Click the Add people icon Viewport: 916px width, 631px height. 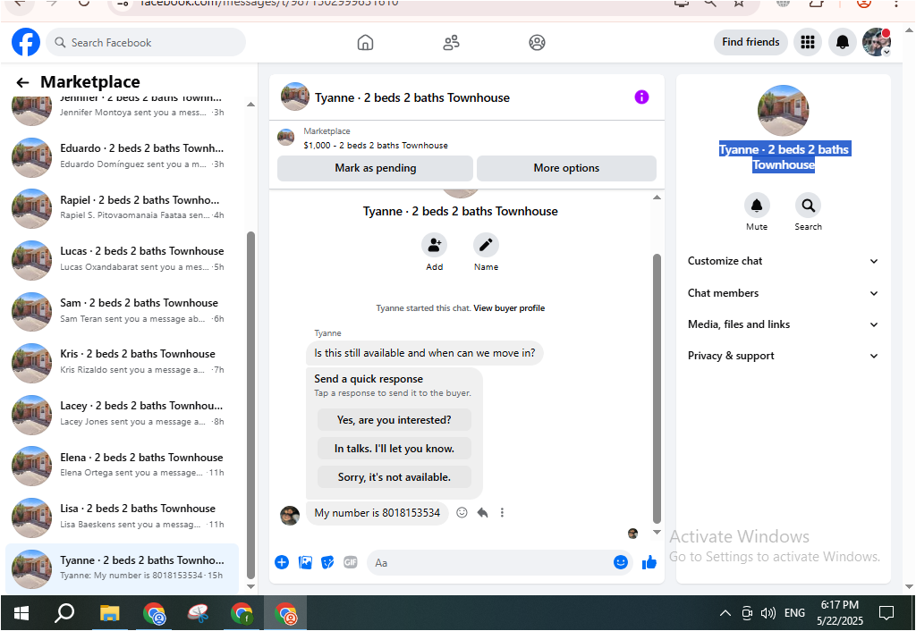click(434, 245)
